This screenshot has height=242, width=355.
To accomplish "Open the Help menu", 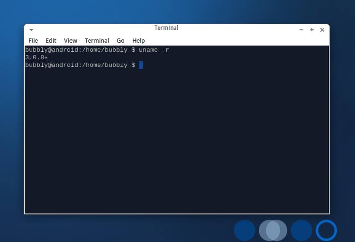I will tap(138, 40).
